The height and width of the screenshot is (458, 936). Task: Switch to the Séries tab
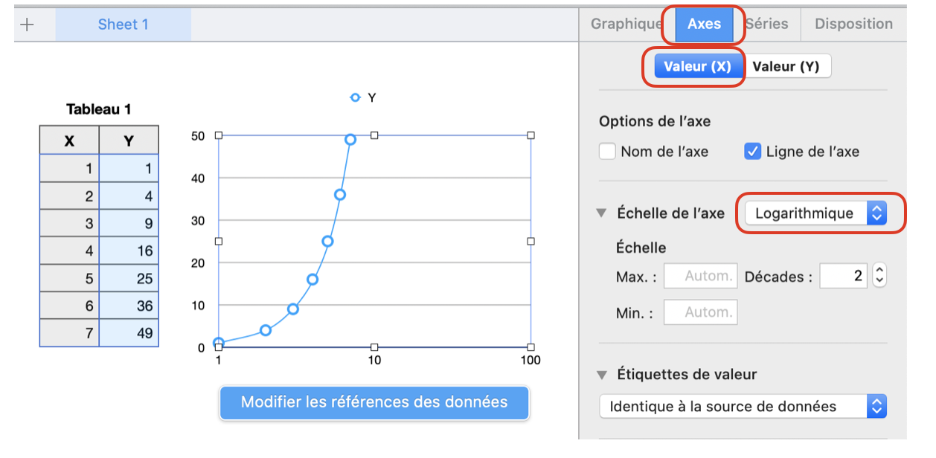coord(767,24)
